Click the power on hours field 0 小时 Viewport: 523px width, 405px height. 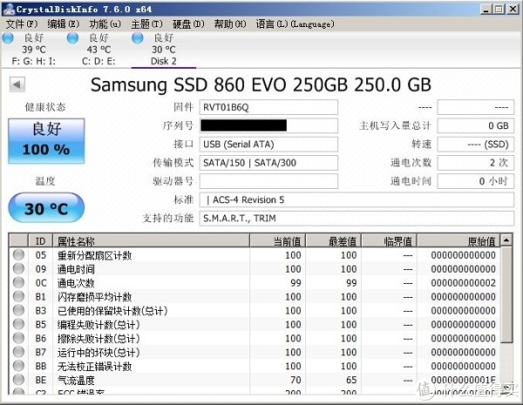click(x=476, y=181)
